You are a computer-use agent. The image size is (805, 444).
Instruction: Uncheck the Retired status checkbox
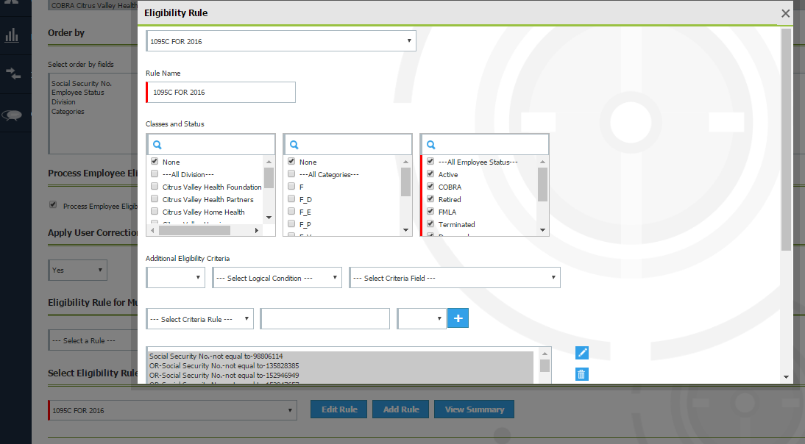coord(430,199)
